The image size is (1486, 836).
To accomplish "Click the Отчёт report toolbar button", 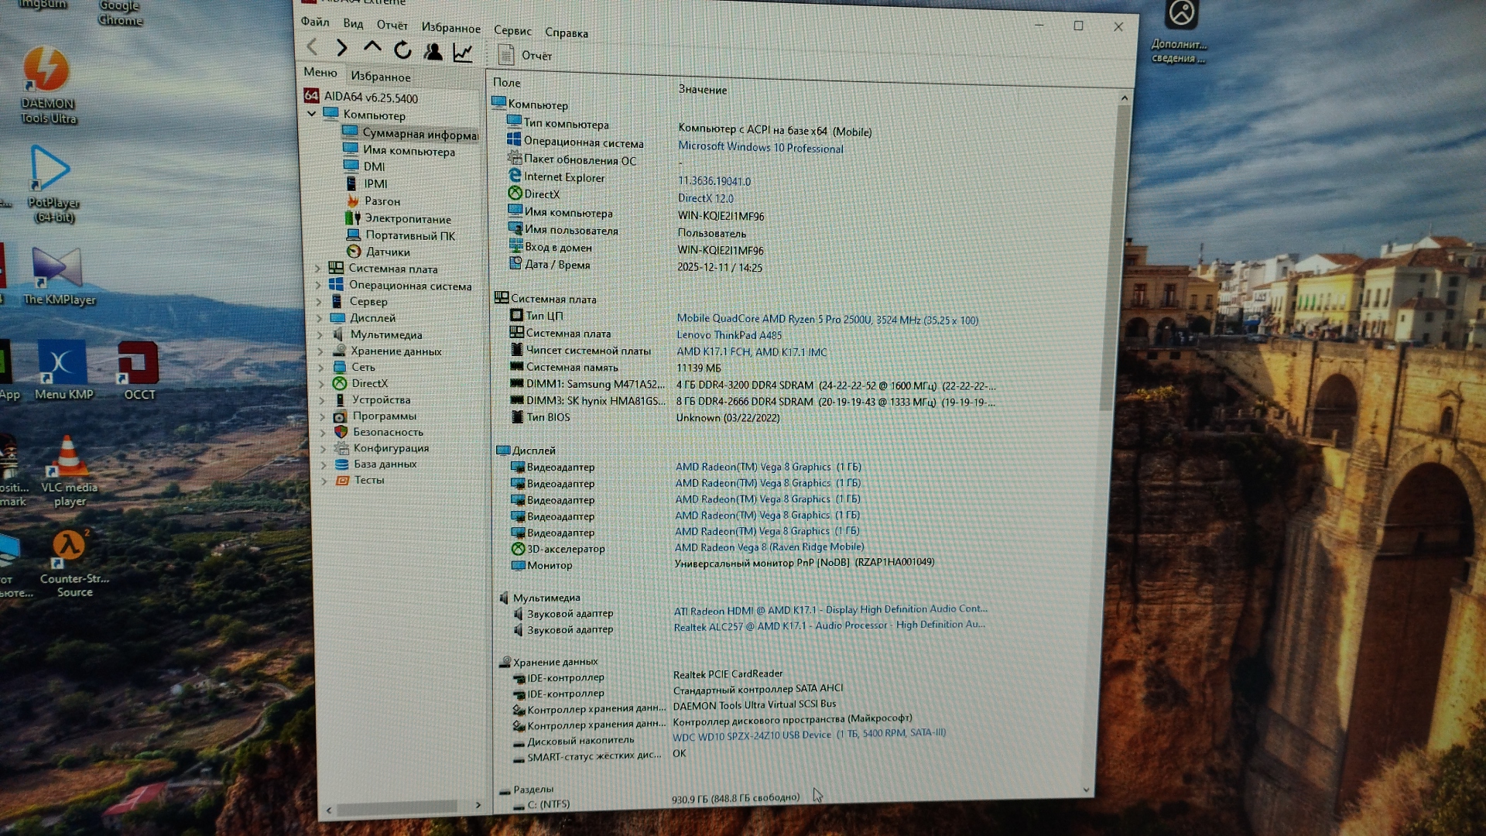I will [x=526, y=56].
